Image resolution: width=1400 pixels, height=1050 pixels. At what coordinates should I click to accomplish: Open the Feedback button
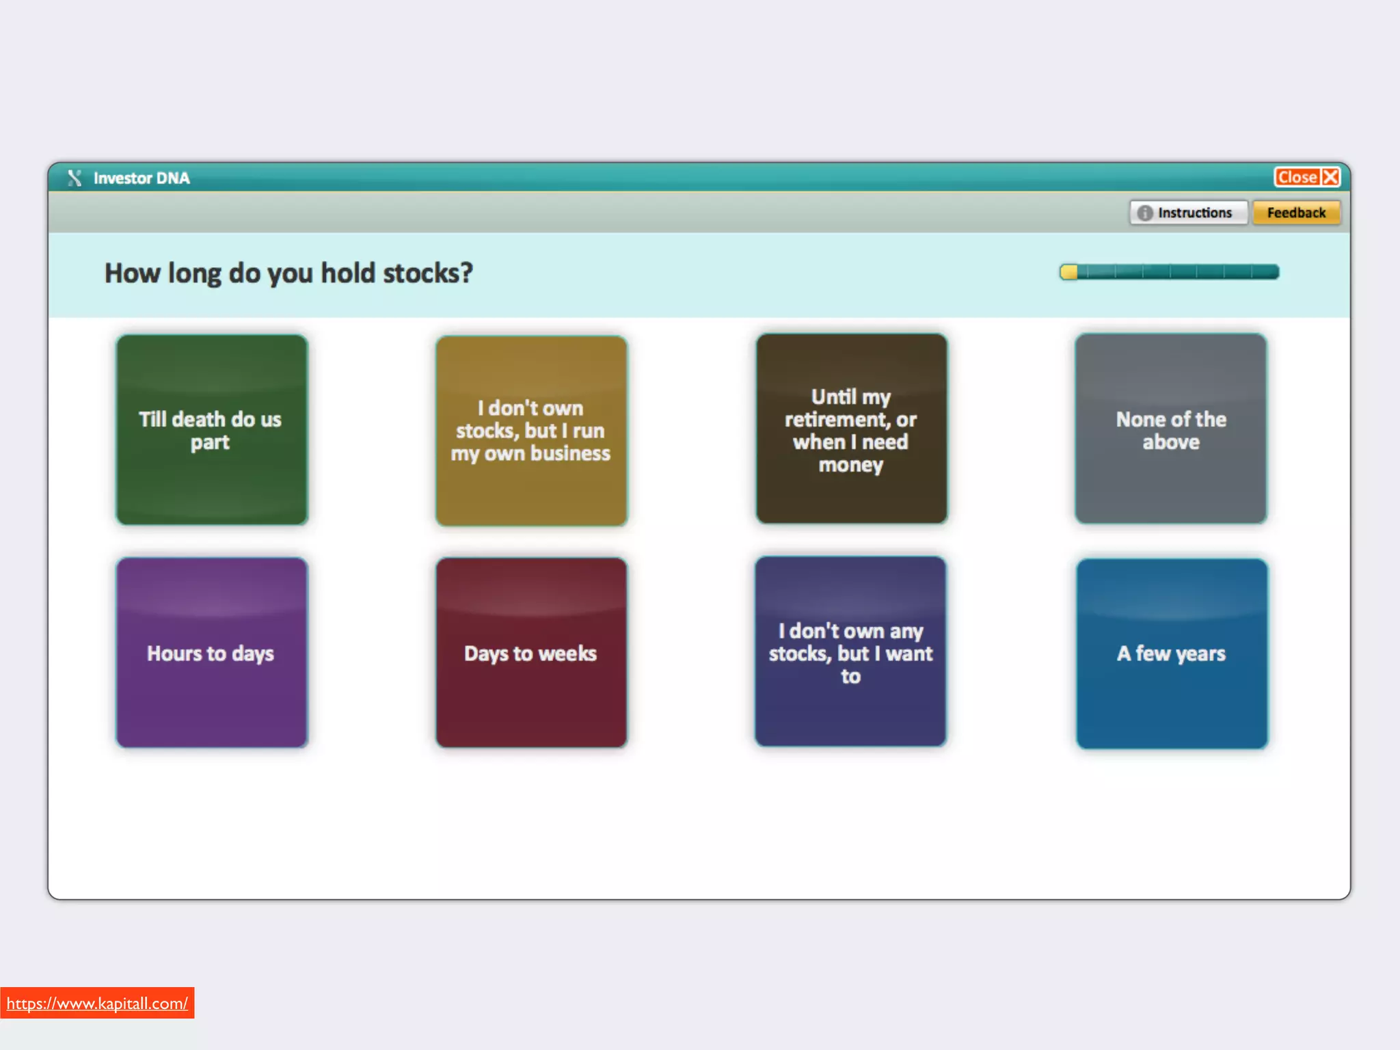[1296, 213]
